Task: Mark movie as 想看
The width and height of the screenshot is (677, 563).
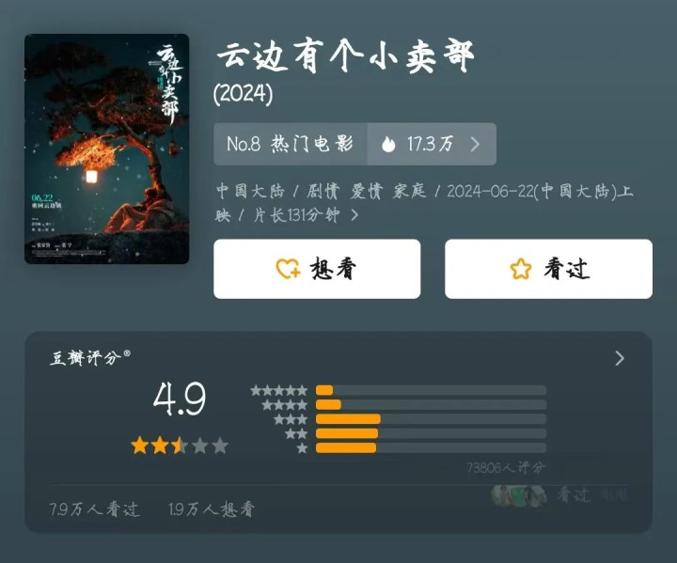Action: click(317, 269)
